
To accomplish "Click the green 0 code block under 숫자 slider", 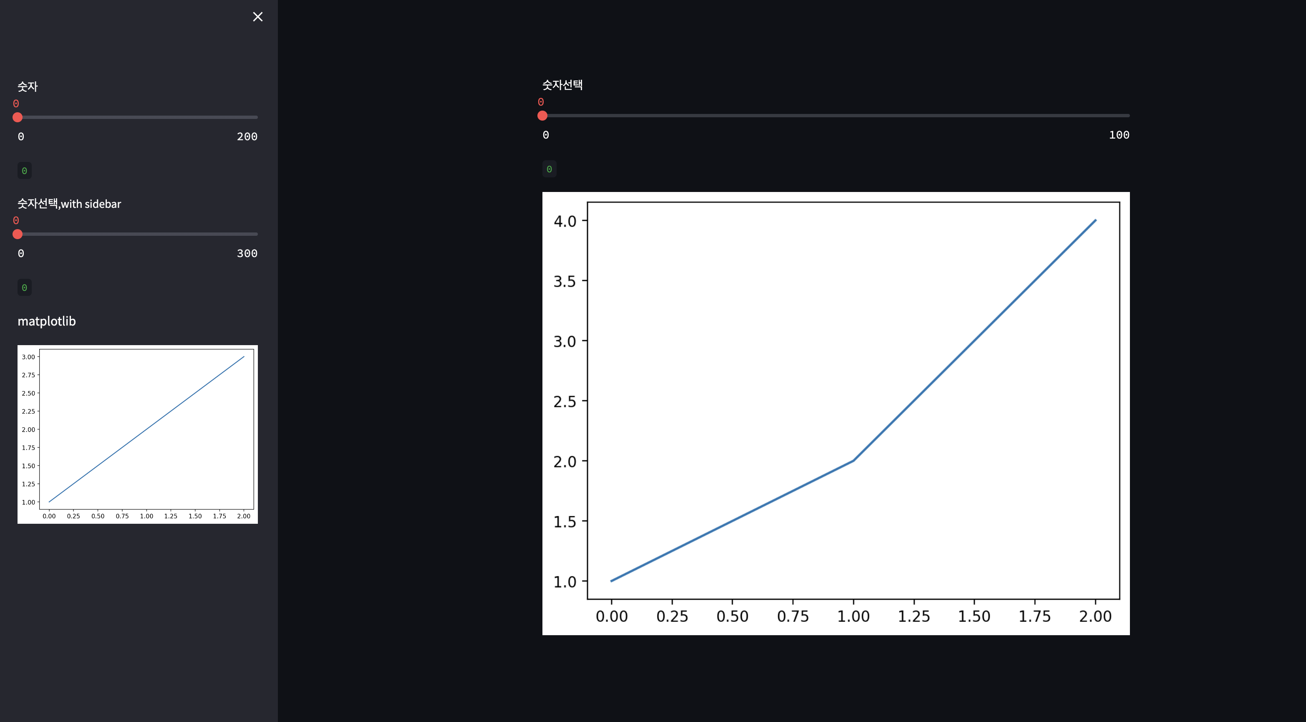I will point(24,171).
